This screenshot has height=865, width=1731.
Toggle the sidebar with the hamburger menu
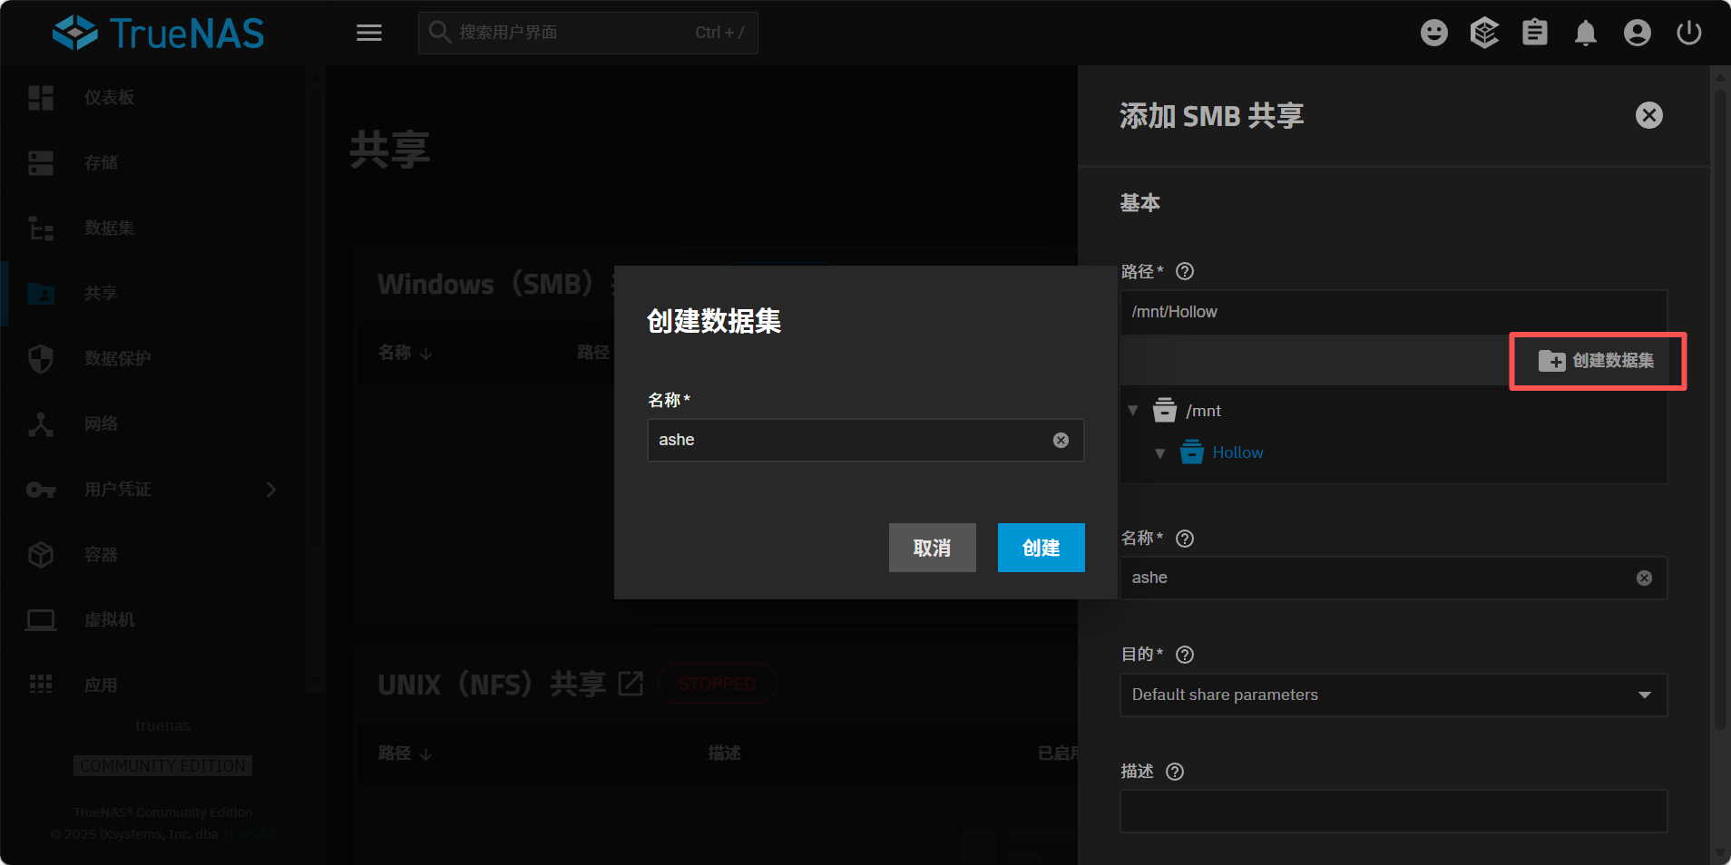[368, 34]
